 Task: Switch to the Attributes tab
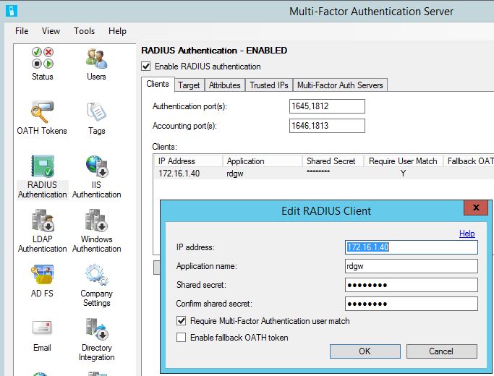coord(225,85)
